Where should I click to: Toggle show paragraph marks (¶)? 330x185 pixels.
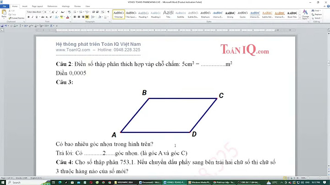click(x=108, y=12)
